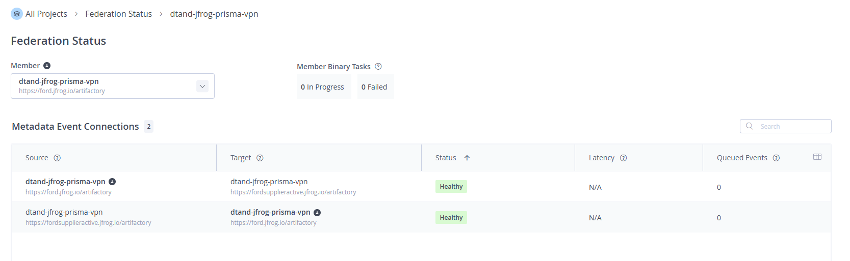Go to All Projects breadcrumb
Screen dimensions: 850x261
coord(46,14)
